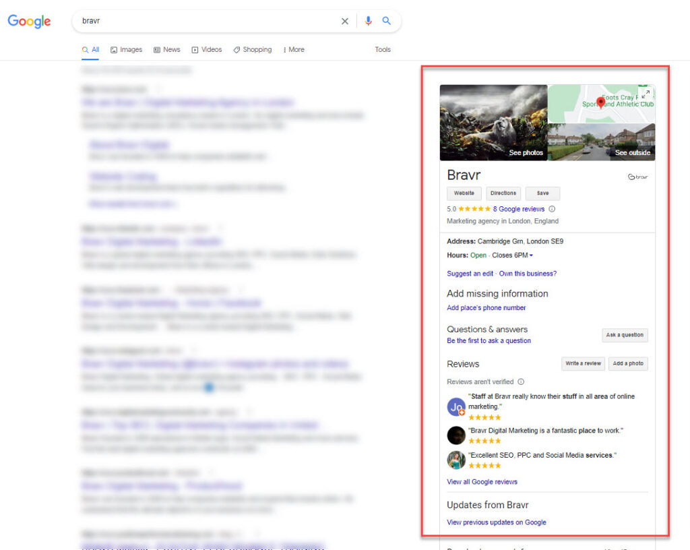Click the info icon beside Google reviews
The width and height of the screenshot is (690, 550).
coord(552,209)
